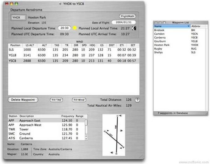Click the Station column header
Image resolution: width=210 pixels, height=164 pixels.
[x=13, y=116]
